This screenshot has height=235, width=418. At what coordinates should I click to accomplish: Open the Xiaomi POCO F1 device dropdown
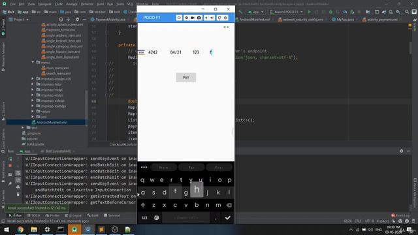(x=286, y=12)
